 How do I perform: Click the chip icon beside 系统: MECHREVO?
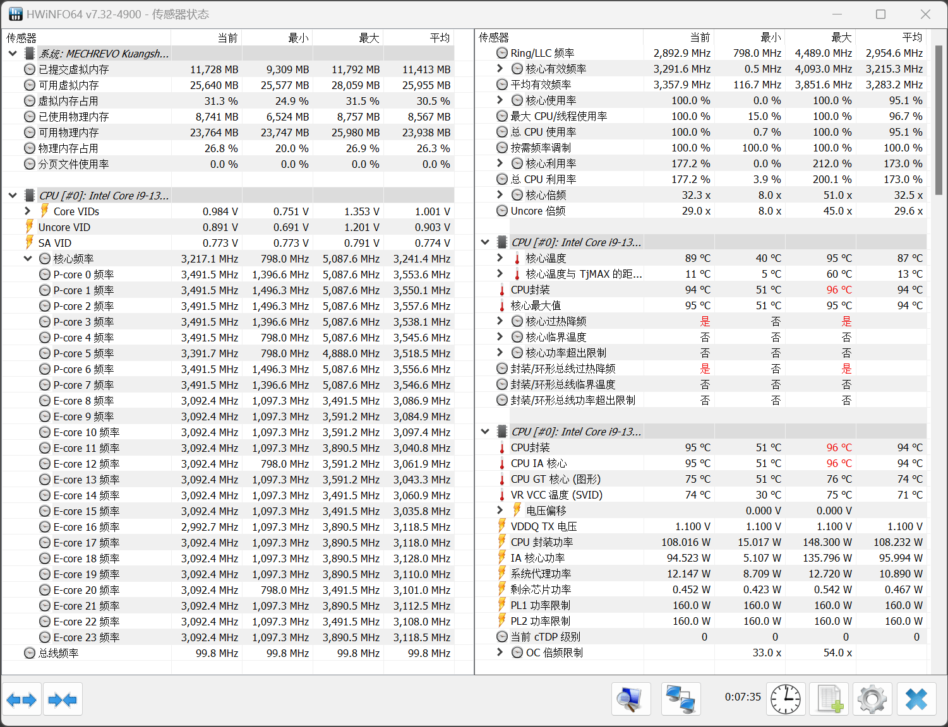[x=30, y=54]
